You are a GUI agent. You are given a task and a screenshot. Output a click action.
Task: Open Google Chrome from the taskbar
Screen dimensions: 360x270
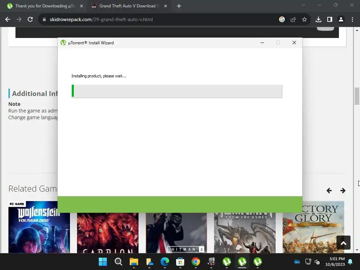coord(195,262)
